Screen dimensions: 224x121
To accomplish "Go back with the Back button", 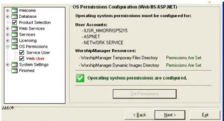I will 140,115.
